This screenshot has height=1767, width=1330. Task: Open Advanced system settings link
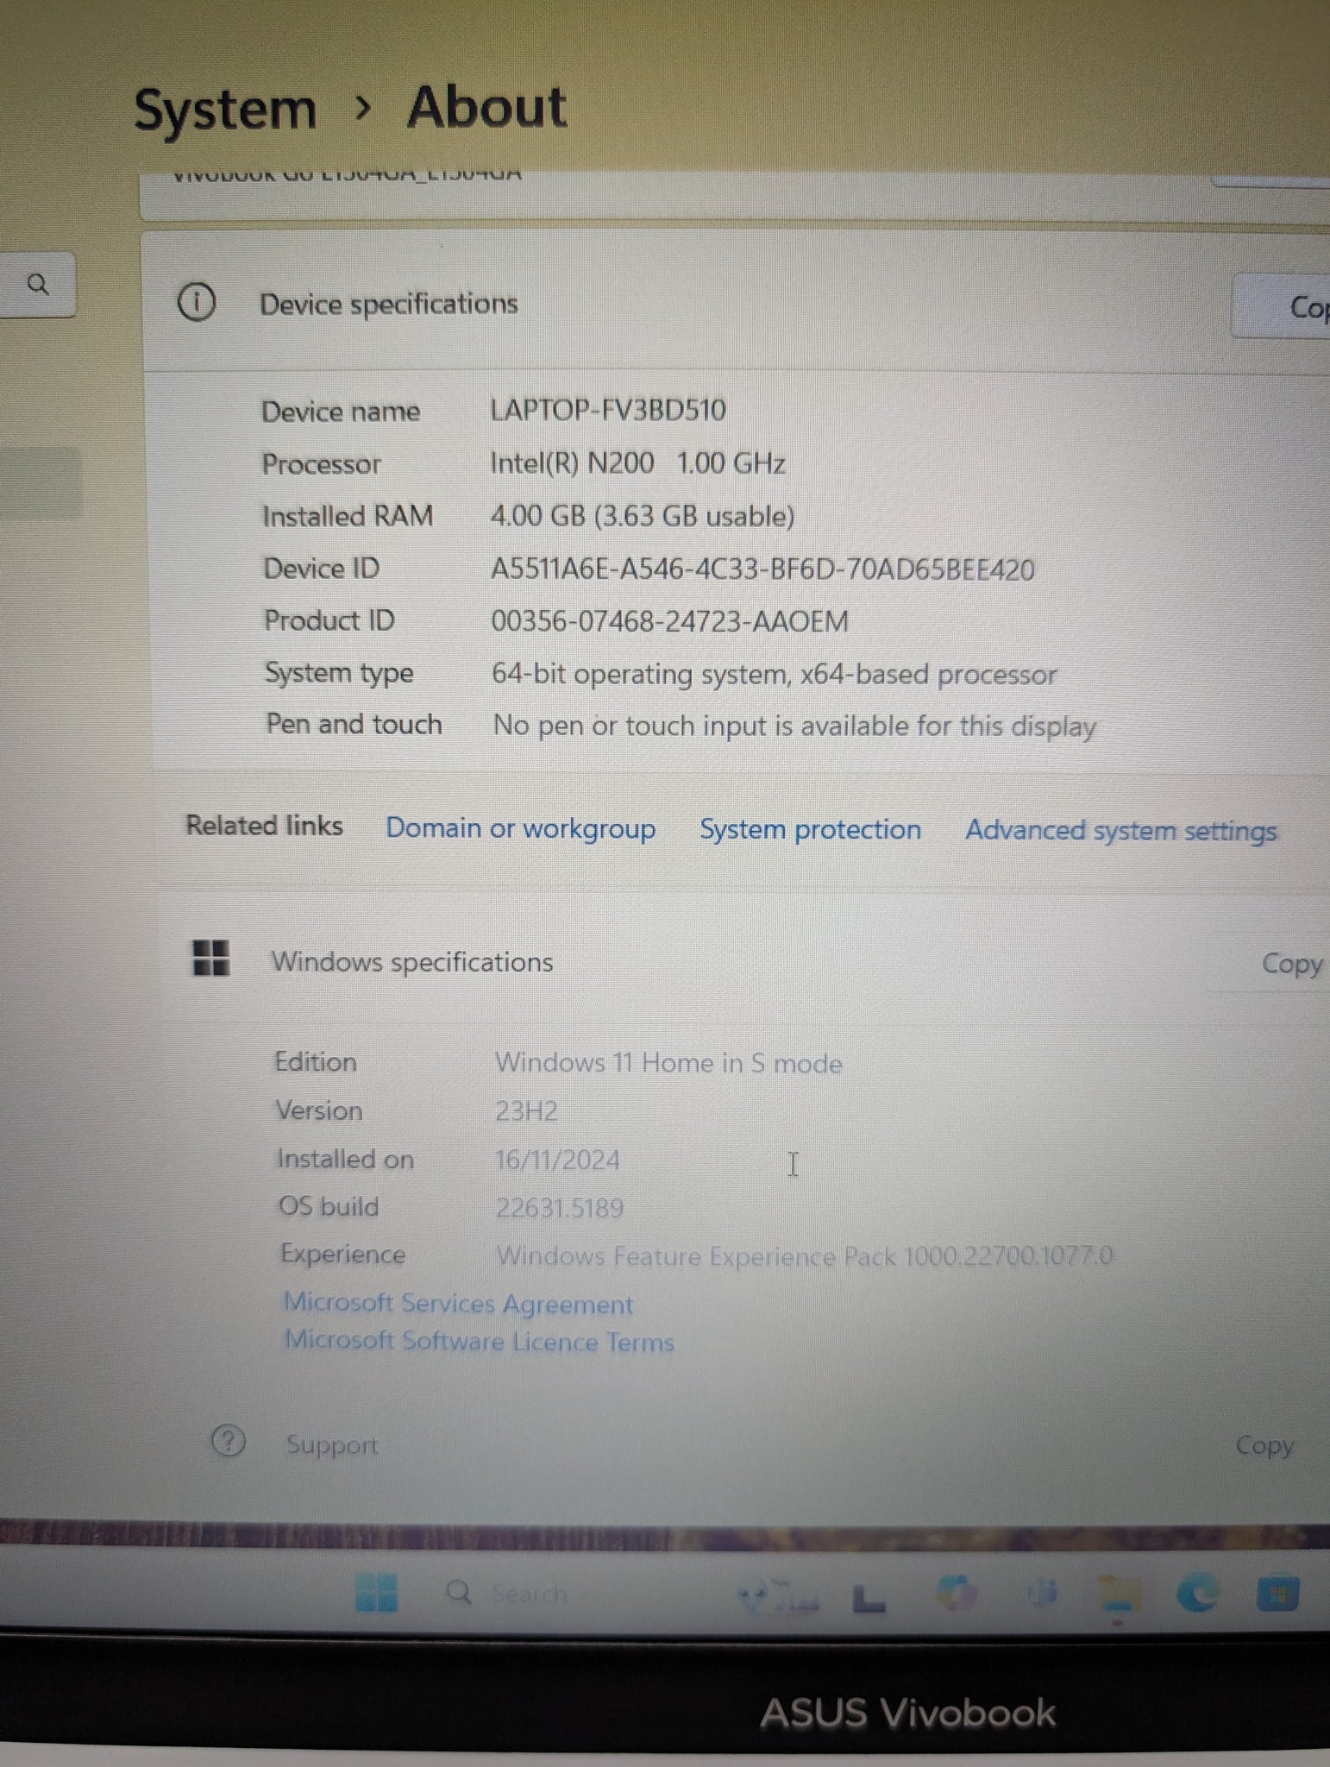(x=1120, y=831)
